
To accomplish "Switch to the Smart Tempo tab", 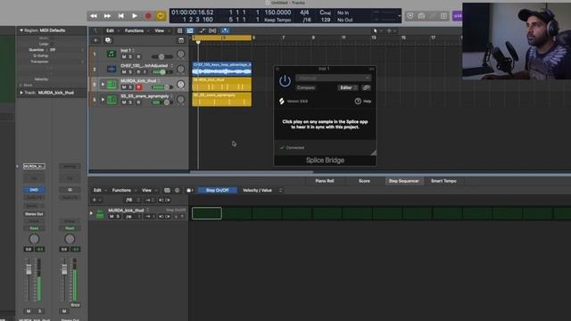I will [x=443, y=181].
